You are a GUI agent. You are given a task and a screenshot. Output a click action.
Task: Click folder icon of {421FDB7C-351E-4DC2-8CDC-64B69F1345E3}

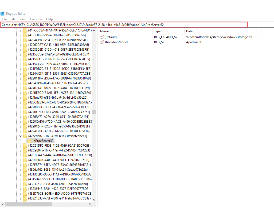click(x=25, y=69)
